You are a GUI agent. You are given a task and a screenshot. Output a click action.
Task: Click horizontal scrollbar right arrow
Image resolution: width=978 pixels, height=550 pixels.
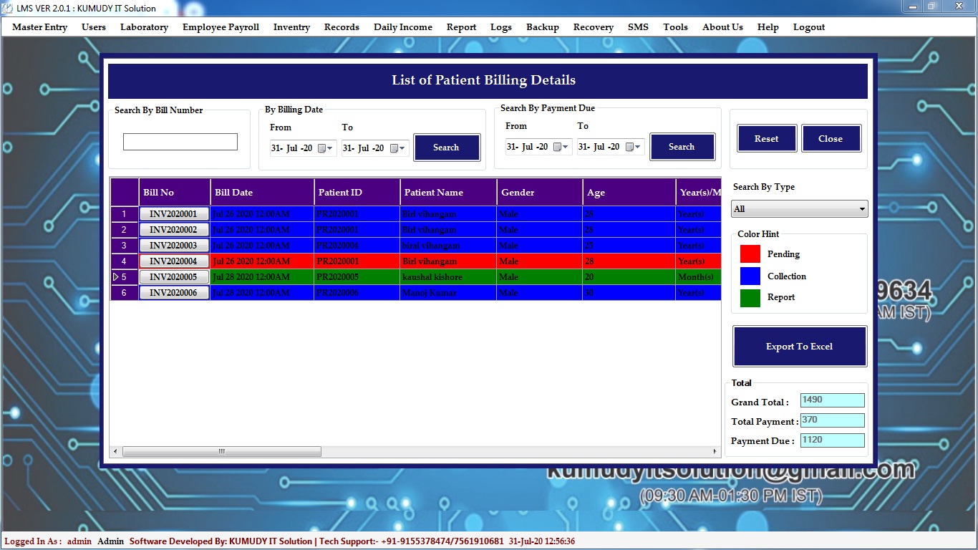coord(715,452)
